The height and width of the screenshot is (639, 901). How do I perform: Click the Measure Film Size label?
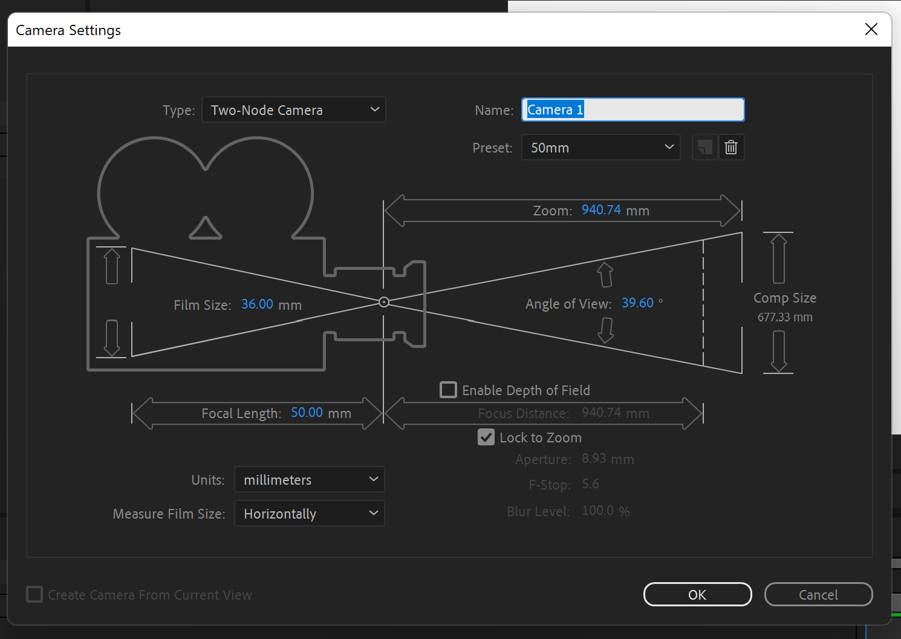169,514
